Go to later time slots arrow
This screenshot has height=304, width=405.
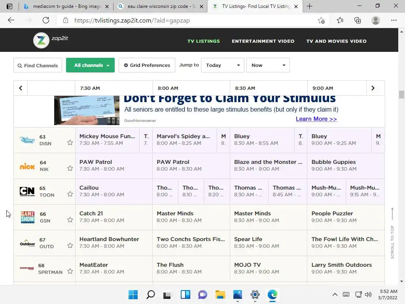coord(373,88)
